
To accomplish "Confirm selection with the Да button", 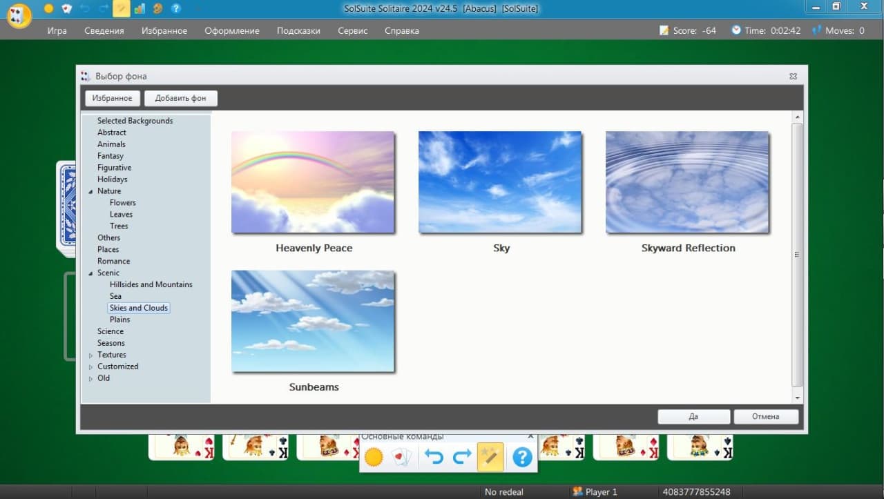I will click(693, 416).
